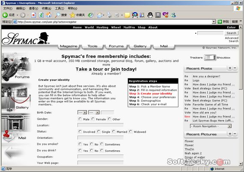Choose Single status option
This screenshot has height=172, width=244.
point(98,132)
